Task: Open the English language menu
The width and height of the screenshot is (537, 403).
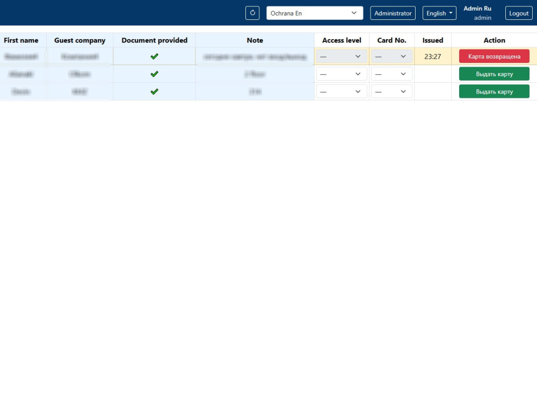Action: (x=439, y=13)
